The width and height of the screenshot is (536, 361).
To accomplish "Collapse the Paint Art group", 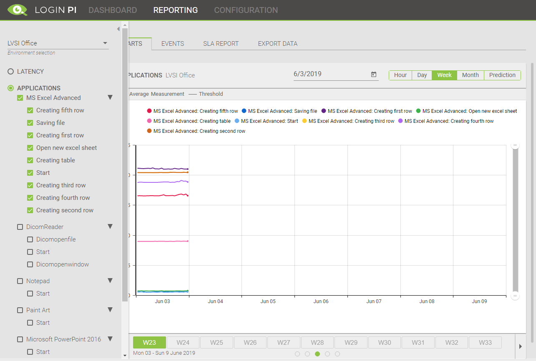I will pyautogui.click(x=110, y=310).
